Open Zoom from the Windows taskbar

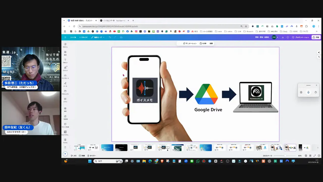point(185,161)
